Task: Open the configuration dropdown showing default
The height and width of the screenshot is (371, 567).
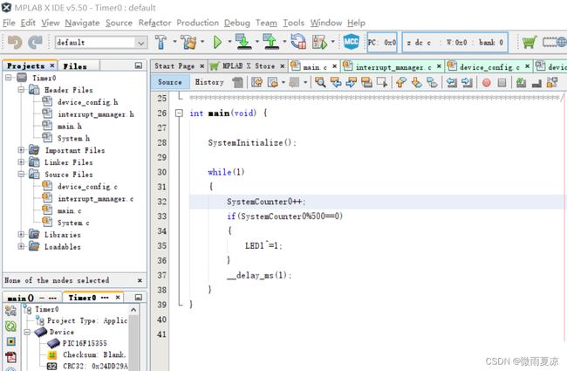Action: click(101, 43)
